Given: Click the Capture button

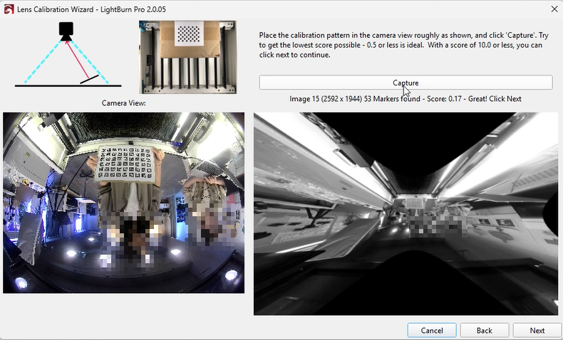Looking at the screenshot, I should click(406, 83).
